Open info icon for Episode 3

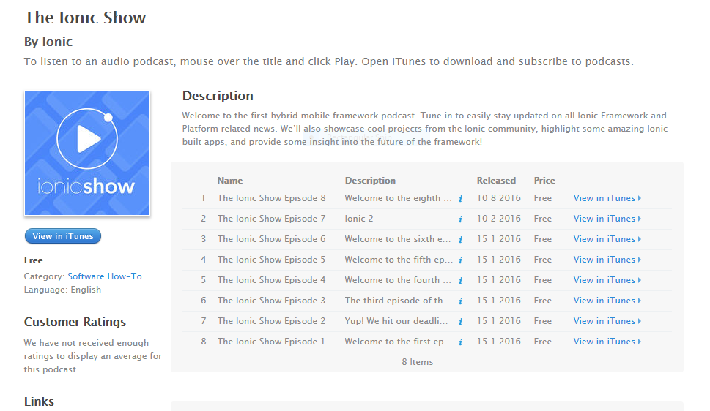[460, 301]
